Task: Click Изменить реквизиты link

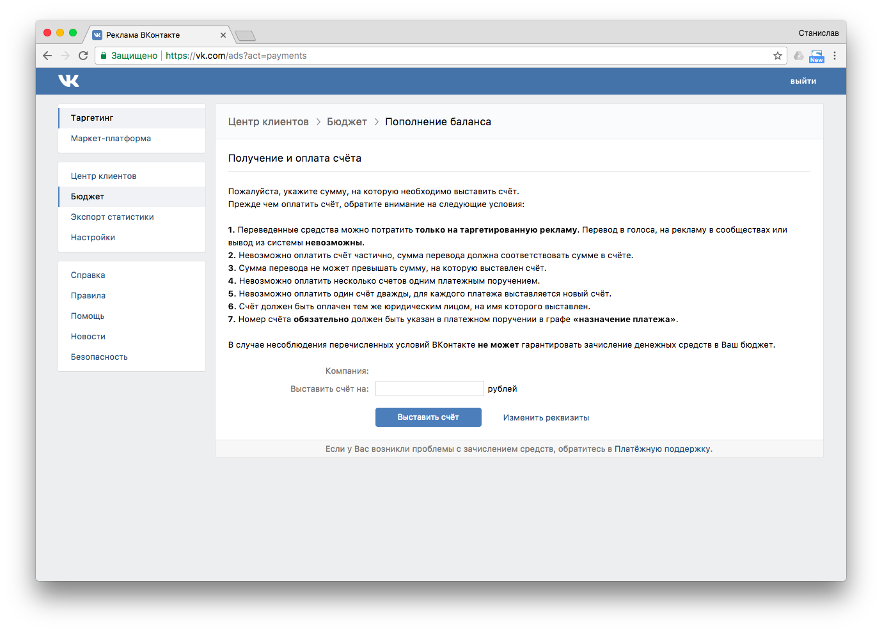Action: [546, 418]
